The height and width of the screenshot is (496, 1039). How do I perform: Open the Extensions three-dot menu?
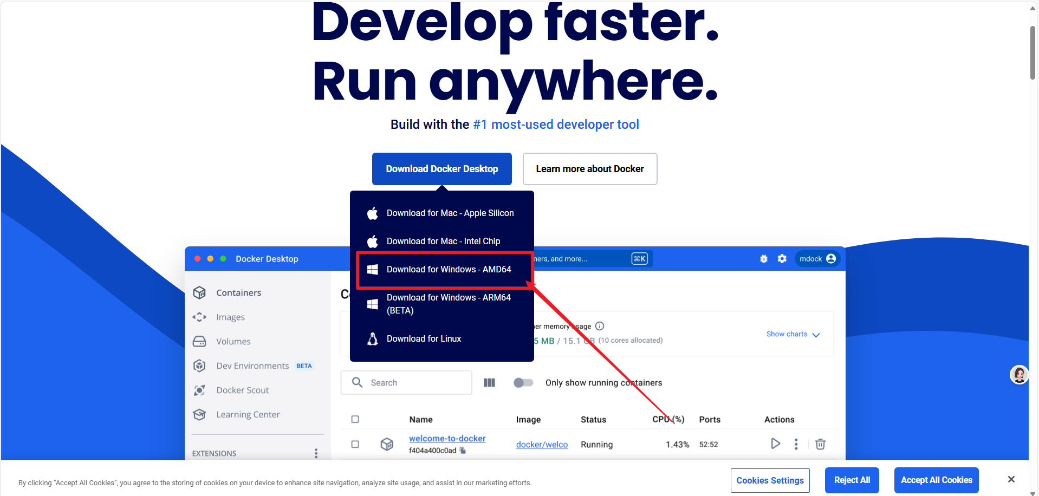tap(316, 453)
